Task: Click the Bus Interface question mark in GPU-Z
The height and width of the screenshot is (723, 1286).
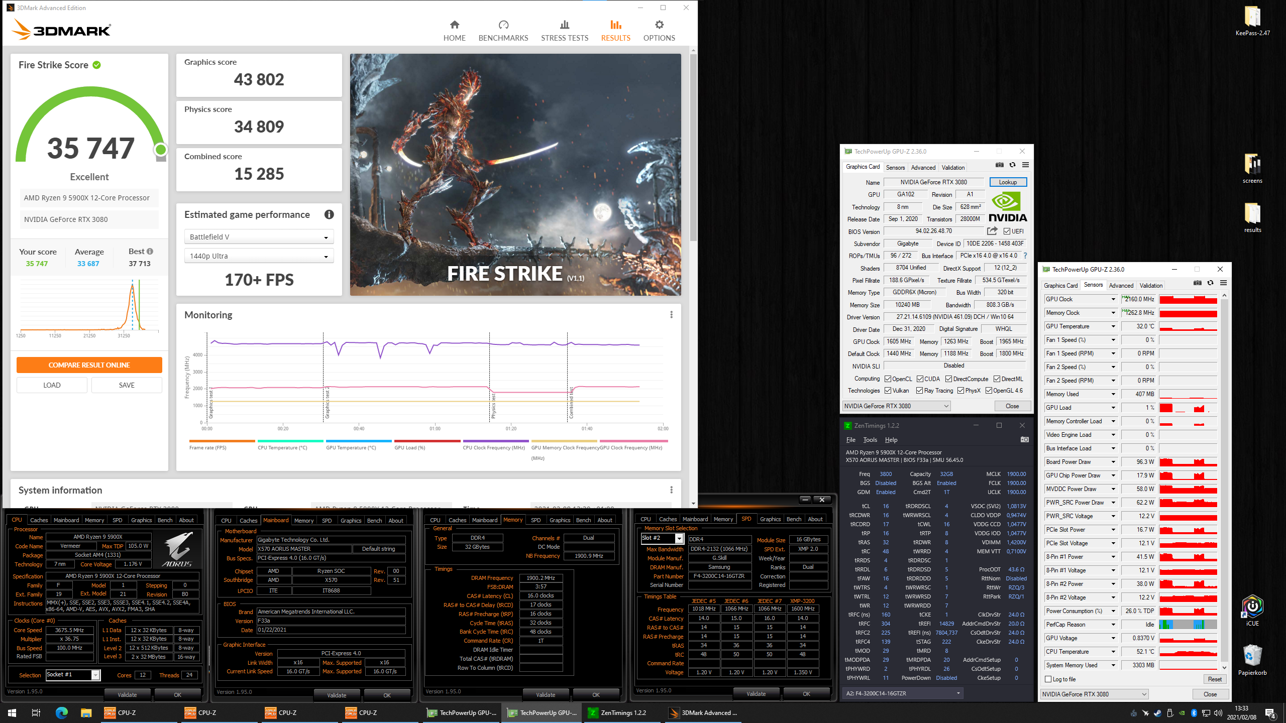Action: tap(1025, 256)
